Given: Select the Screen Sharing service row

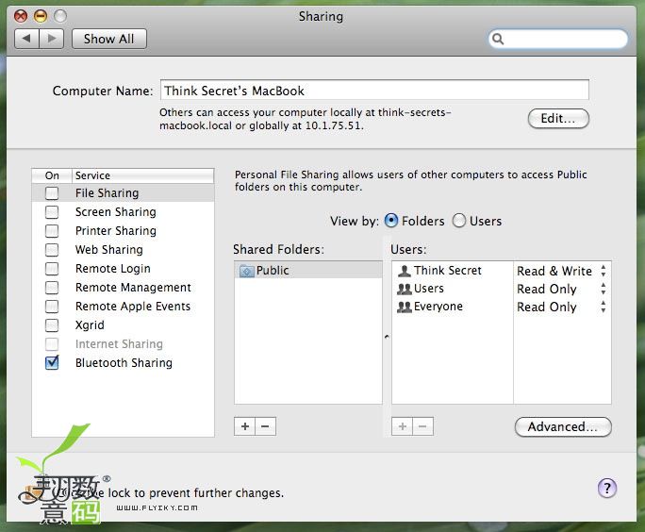Looking at the screenshot, I should 123,212.
